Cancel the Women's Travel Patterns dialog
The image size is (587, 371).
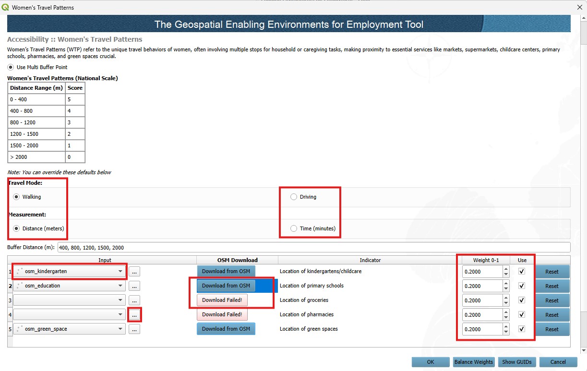pos(558,362)
